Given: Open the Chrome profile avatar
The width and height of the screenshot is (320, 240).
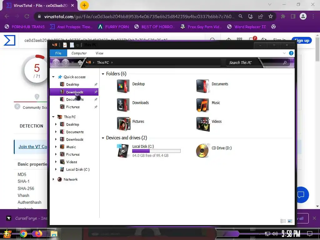Looking at the screenshot, I should (x=303, y=16).
